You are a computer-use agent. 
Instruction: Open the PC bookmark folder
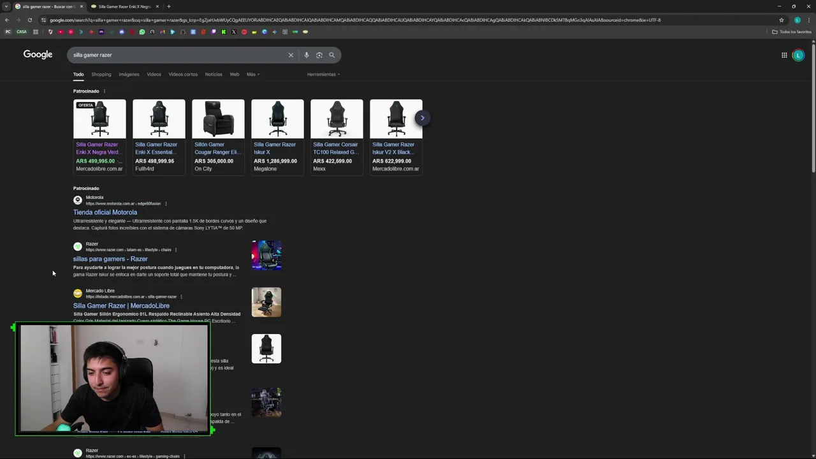pos(8,32)
